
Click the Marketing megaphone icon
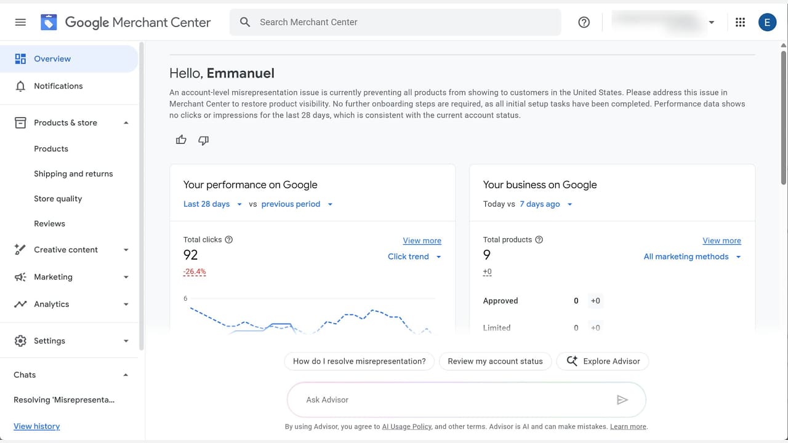point(20,277)
